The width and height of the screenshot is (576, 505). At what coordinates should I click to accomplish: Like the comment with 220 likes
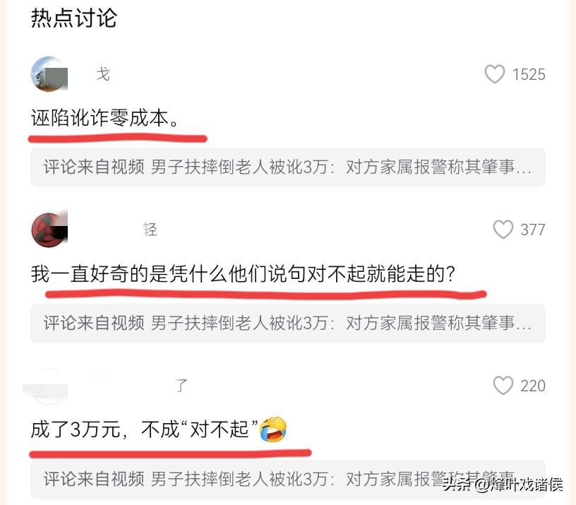tap(503, 386)
